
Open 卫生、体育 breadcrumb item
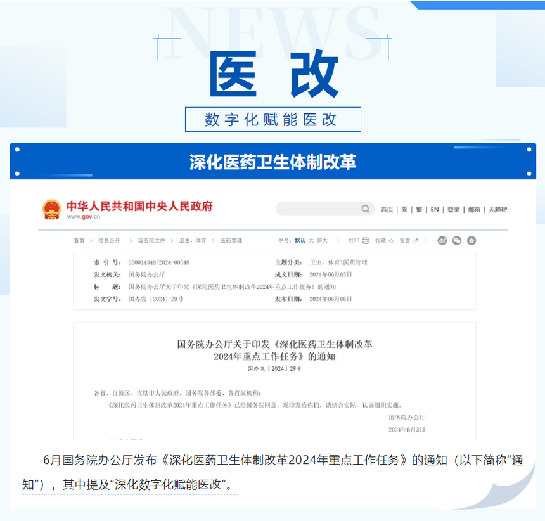pyautogui.click(x=193, y=240)
